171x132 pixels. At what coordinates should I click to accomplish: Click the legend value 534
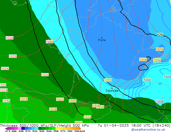coord(42,131)
